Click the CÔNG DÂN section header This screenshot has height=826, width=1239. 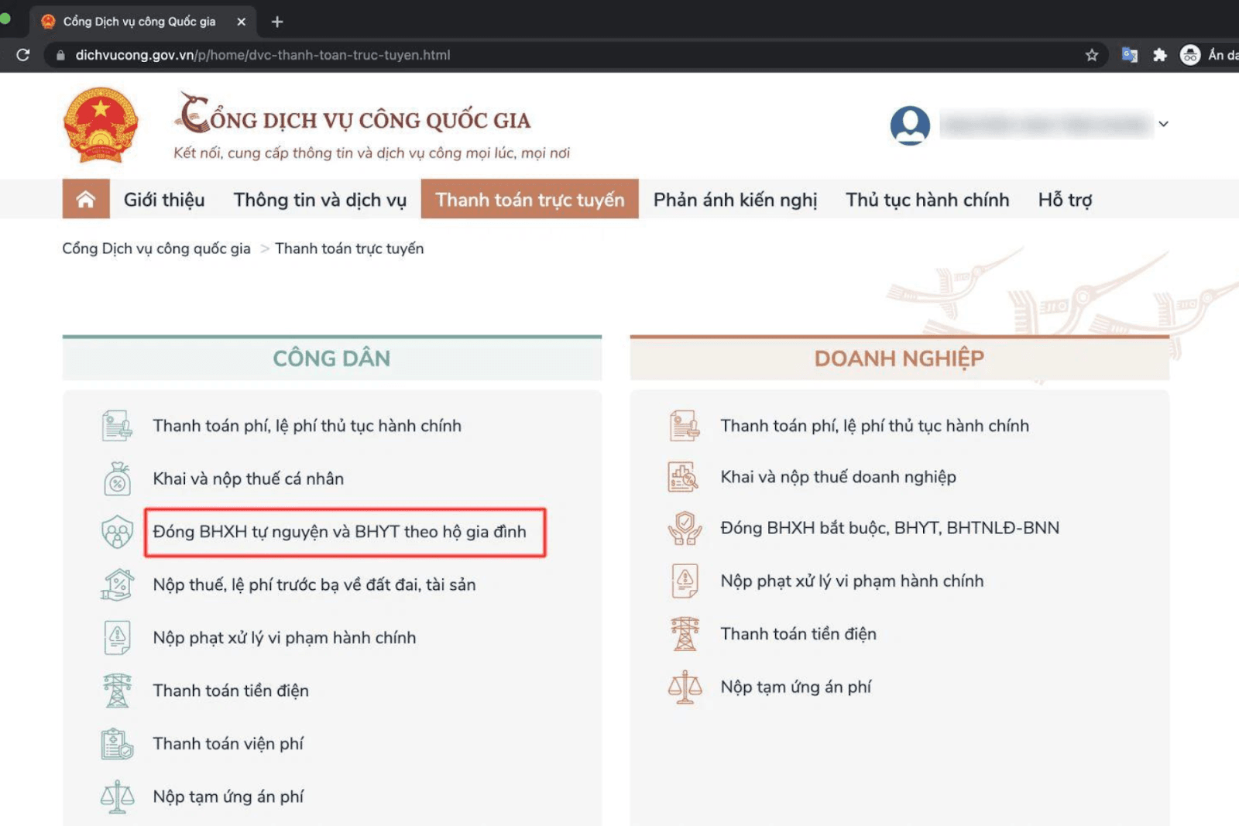(331, 358)
